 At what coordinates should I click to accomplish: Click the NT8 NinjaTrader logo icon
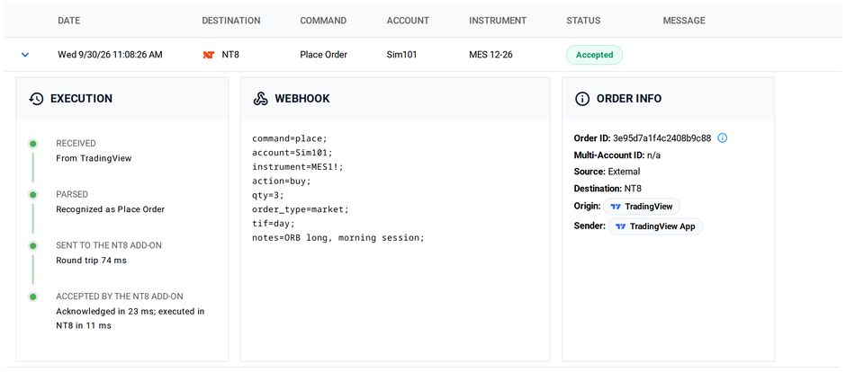coord(209,55)
